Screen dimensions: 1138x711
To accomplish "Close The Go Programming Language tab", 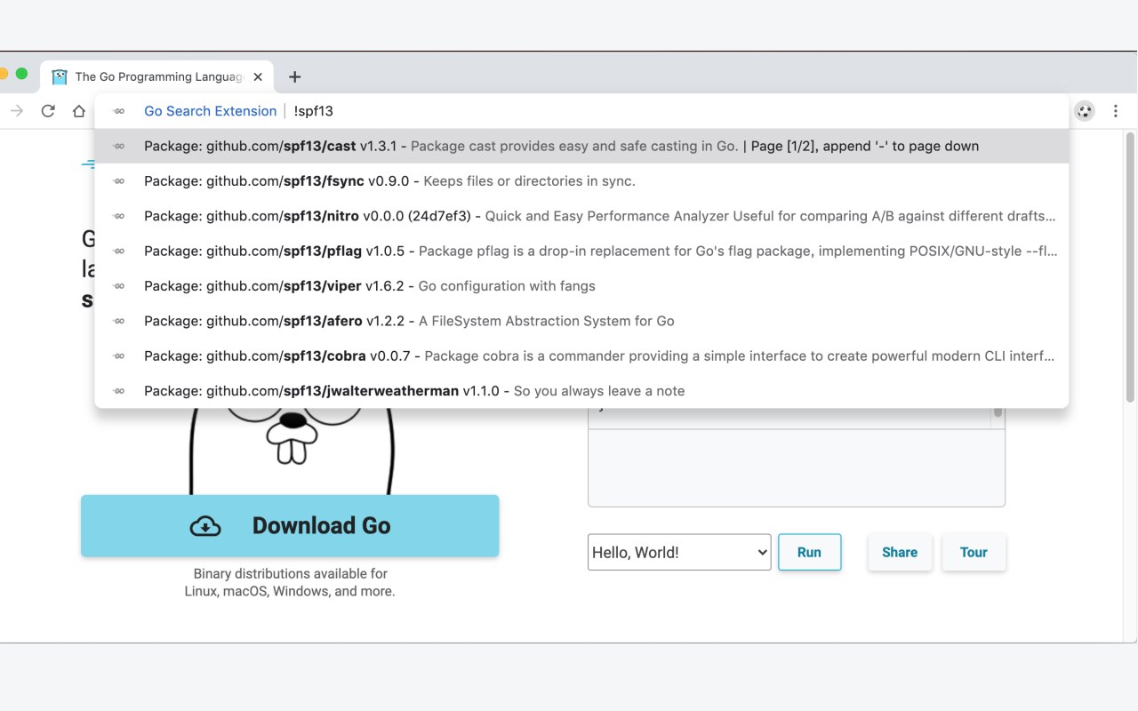I will click(x=258, y=77).
